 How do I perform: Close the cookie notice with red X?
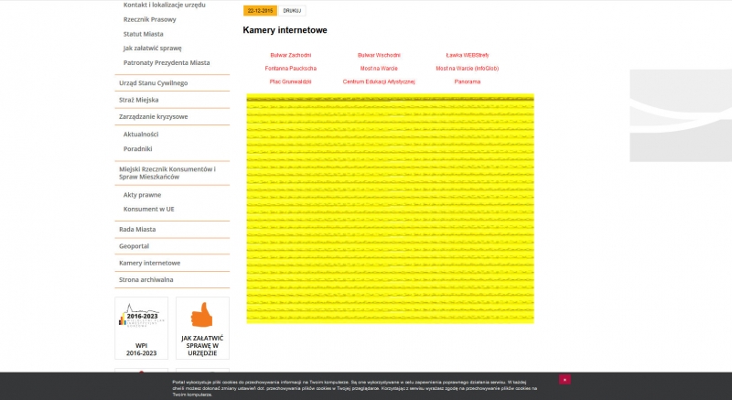[x=565, y=379]
